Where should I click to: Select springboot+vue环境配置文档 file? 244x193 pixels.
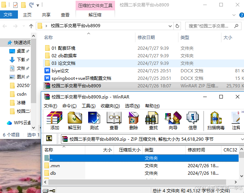pyautogui.click(x=78, y=78)
